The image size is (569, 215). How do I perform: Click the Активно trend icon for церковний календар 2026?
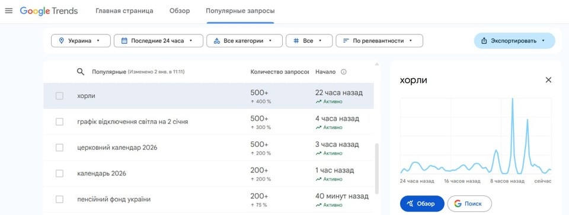tap(318, 153)
